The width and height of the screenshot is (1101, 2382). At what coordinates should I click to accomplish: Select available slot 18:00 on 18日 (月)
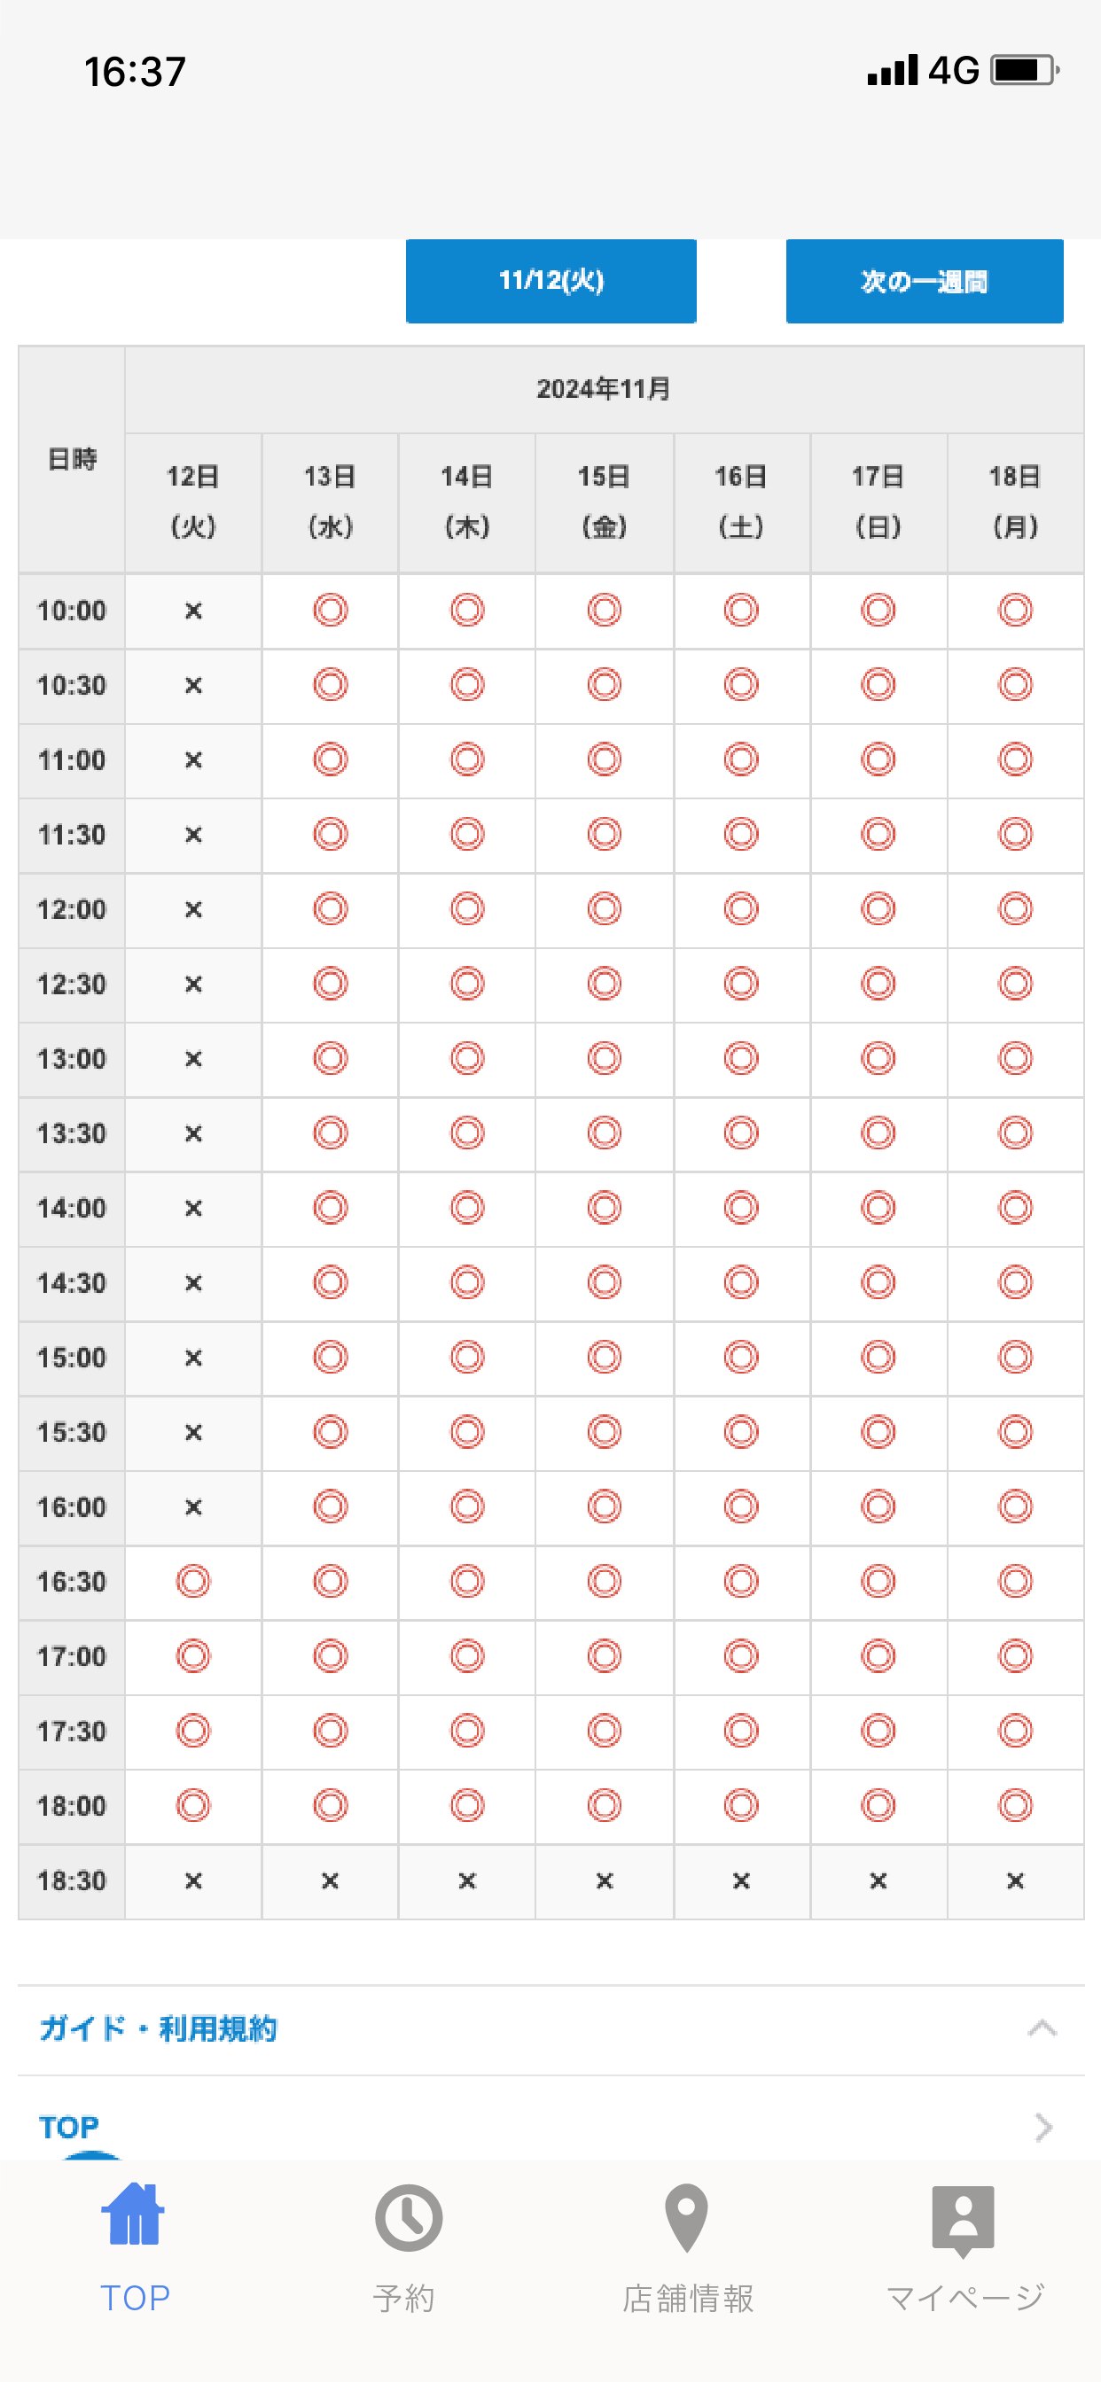click(1015, 1805)
